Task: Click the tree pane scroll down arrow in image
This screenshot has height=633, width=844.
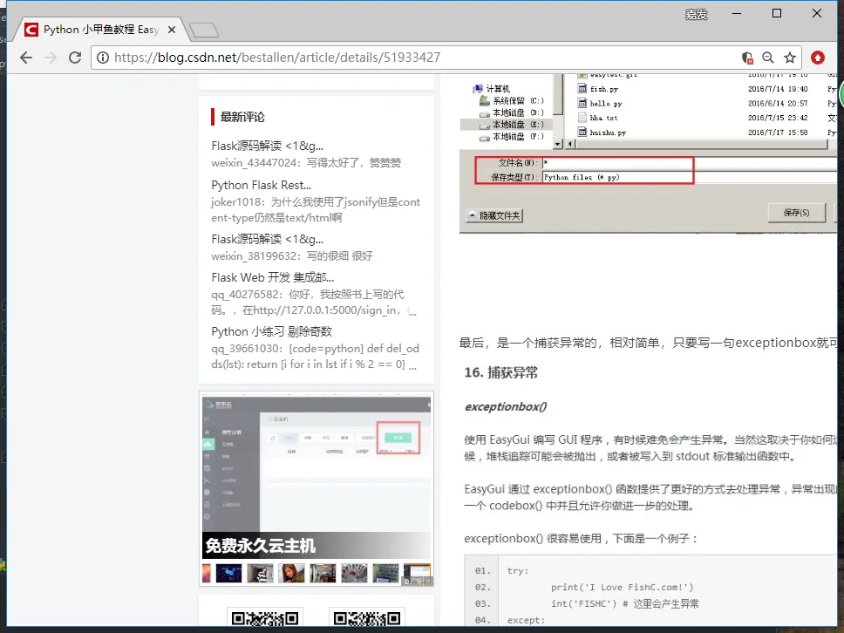Action: pos(558,144)
